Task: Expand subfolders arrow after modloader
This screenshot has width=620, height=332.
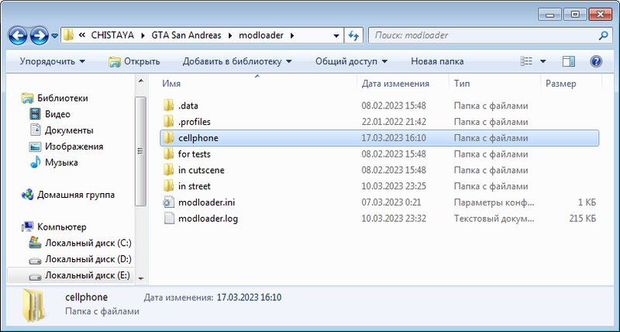Action: pyautogui.click(x=292, y=35)
